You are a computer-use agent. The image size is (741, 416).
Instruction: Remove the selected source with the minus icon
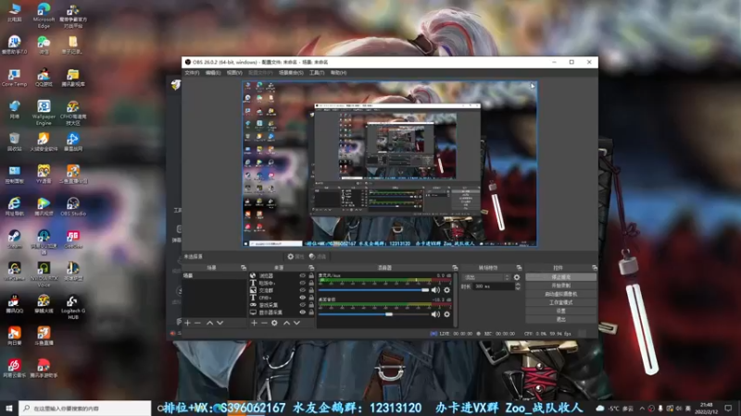(x=264, y=323)
